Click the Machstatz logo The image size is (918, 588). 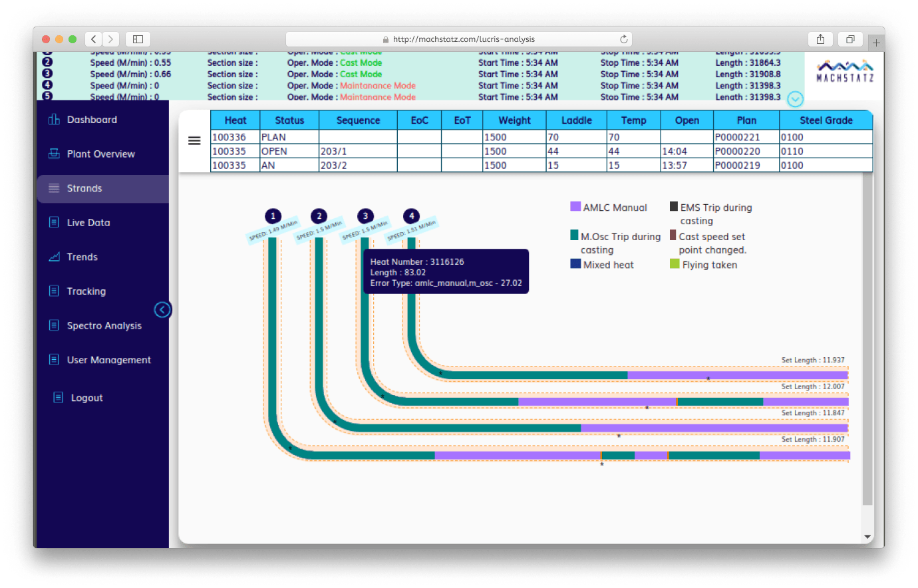pos(845,72)
